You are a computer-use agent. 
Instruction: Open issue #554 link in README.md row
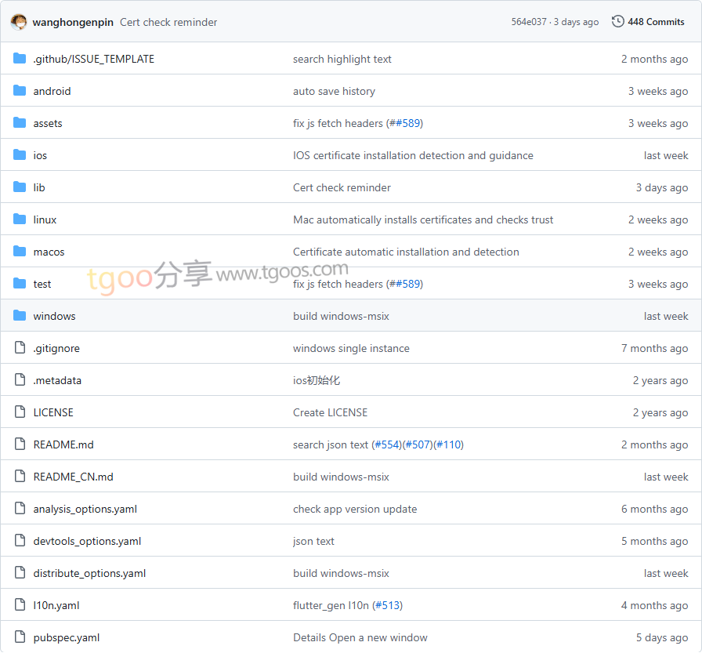(385, 444)
